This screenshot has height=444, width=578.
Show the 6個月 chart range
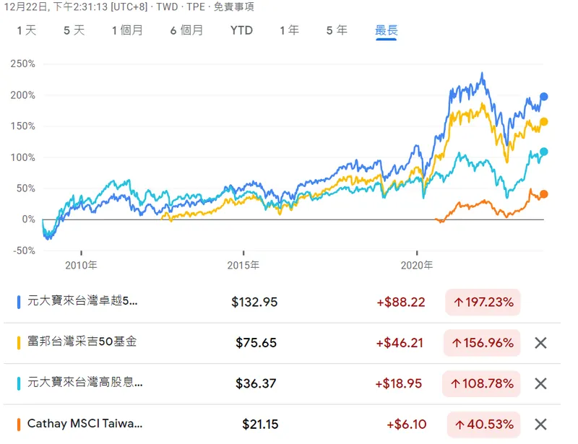tap(186, 30)
